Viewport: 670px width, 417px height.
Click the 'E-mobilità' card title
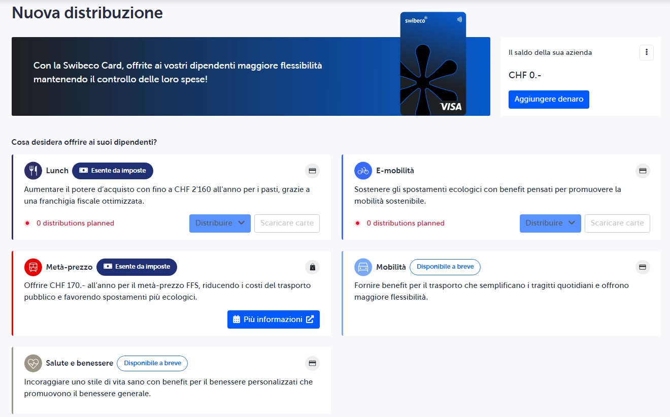point(395,171)
